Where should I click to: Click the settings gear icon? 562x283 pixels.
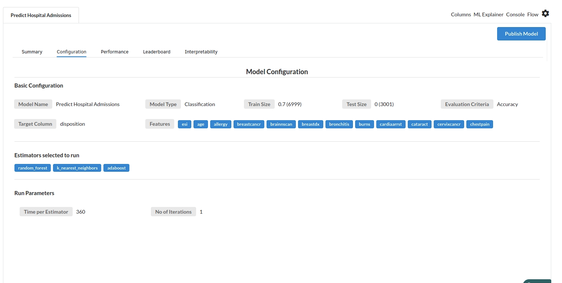(x=545, y=14)
